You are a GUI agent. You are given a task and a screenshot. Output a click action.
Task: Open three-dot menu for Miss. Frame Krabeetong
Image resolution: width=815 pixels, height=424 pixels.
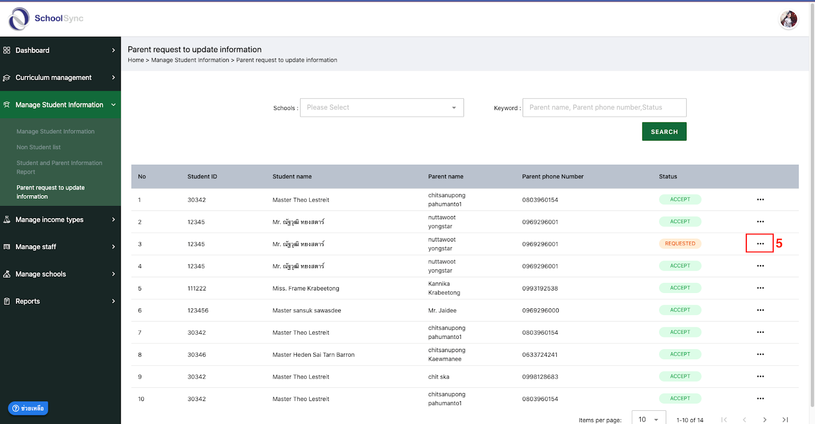[760, 288]
